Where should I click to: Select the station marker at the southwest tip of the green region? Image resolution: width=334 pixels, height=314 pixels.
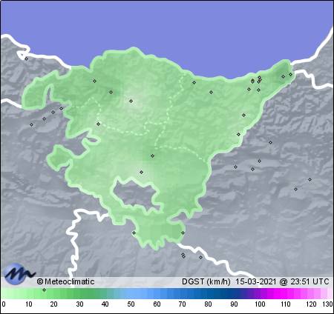point(134,233)
